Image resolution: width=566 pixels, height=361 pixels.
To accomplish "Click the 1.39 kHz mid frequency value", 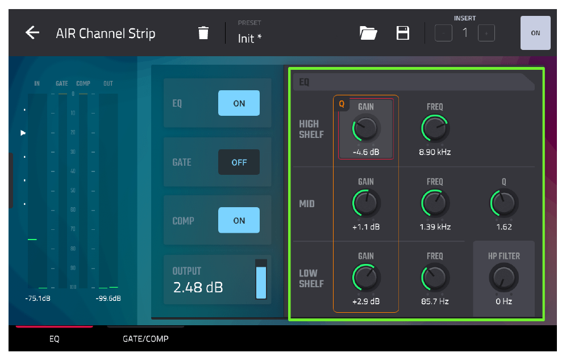I will (435, 227).
